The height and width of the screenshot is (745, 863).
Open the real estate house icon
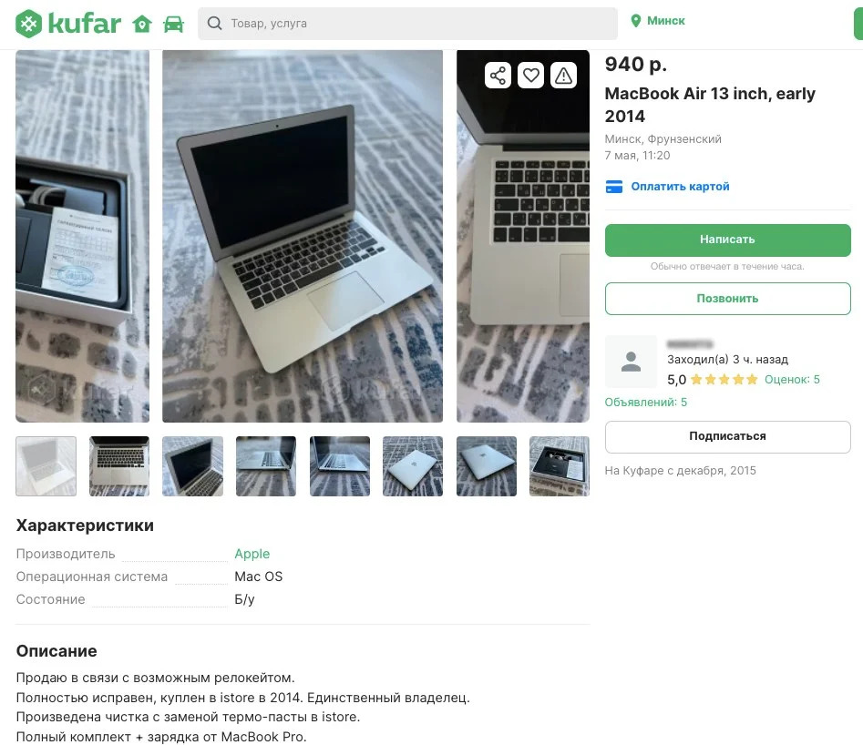(142, 25)
